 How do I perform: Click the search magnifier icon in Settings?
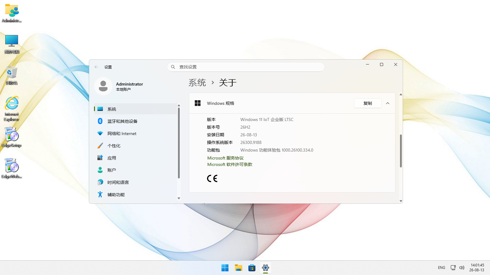click(173, 67)
